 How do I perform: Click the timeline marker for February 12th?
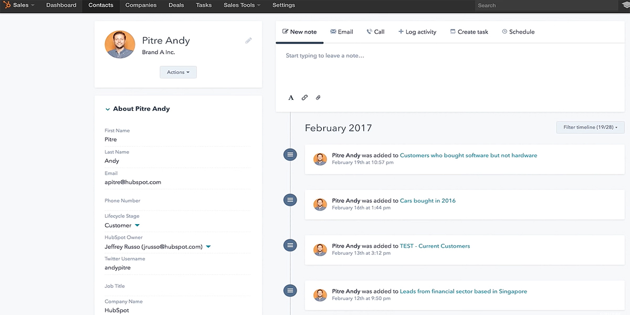coord(290,290)
